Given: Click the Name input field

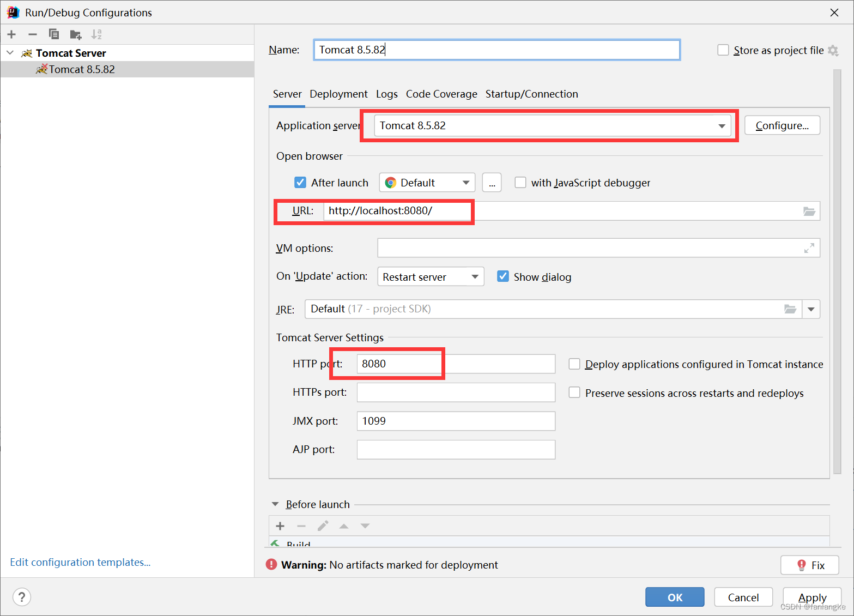Looking at the screenshot, I should pos(497,50).
